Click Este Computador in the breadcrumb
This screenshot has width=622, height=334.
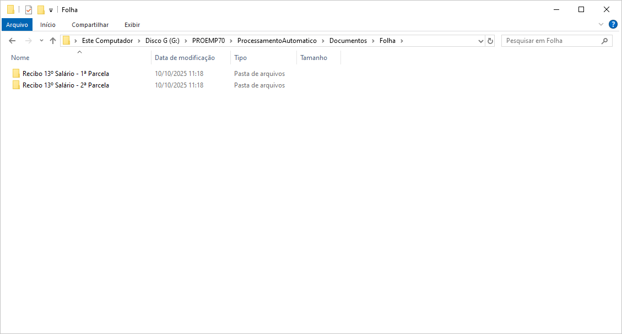(x=107, y=41)
